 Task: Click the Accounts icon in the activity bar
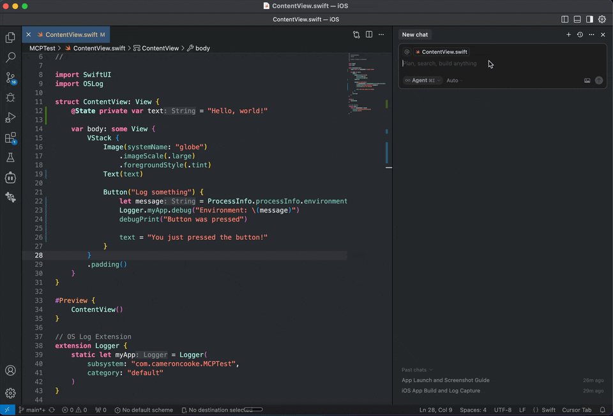click(x=10, y=369)
